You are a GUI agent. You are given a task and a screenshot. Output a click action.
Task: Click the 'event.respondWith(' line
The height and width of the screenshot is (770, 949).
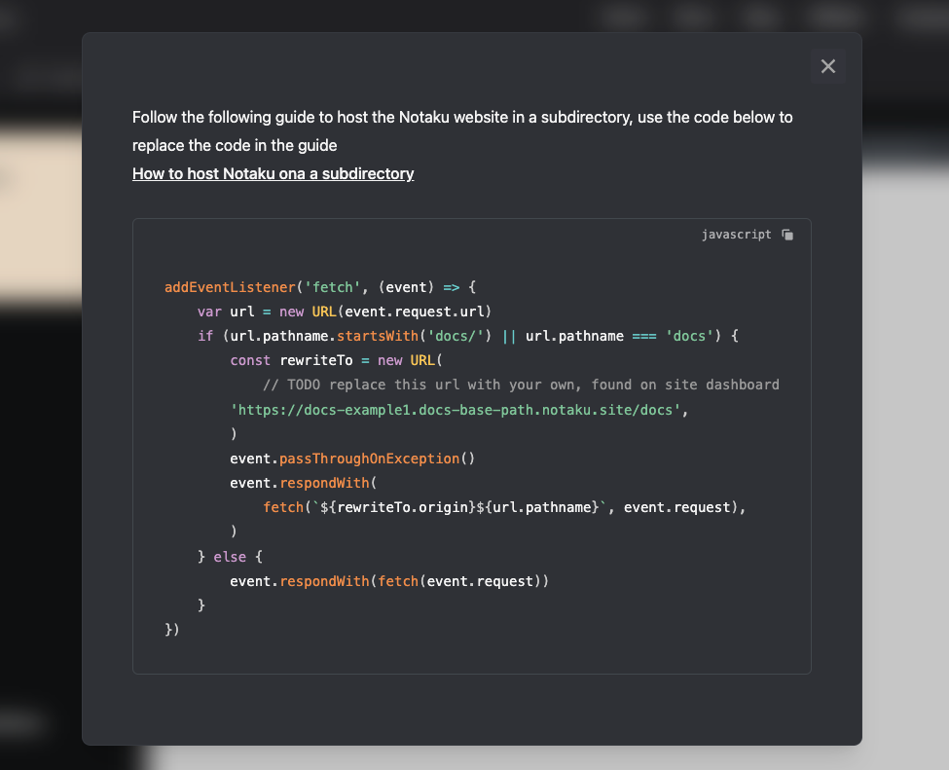[x=304, y=483]
